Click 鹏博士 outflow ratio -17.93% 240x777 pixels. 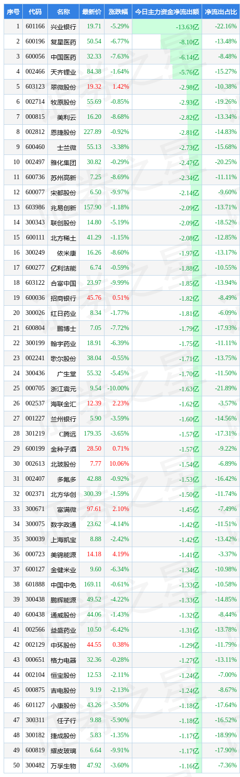[226, 328]
